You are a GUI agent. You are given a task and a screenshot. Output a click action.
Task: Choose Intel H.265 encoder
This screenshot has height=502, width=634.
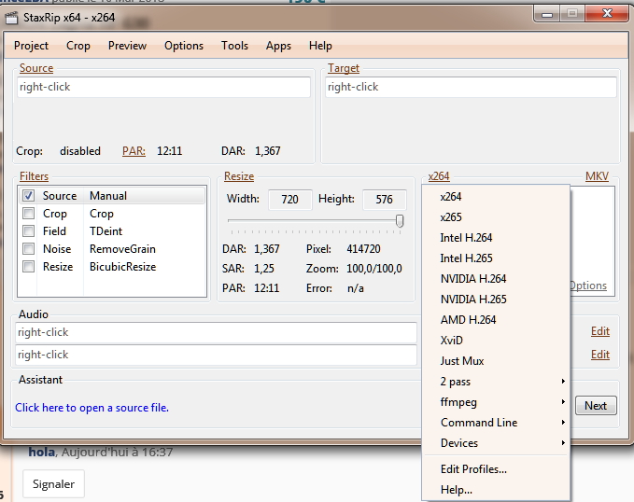pos(496,258)
